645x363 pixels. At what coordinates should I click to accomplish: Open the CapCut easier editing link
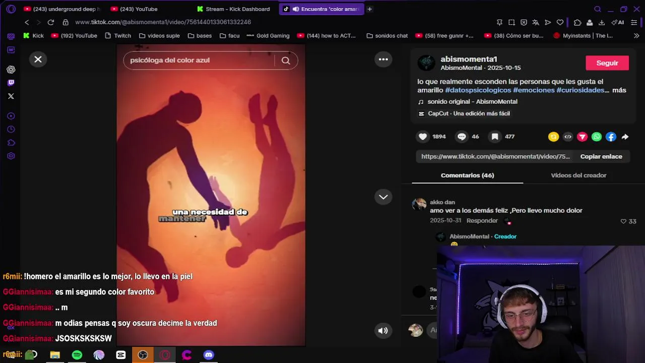[x=469, y=114]
